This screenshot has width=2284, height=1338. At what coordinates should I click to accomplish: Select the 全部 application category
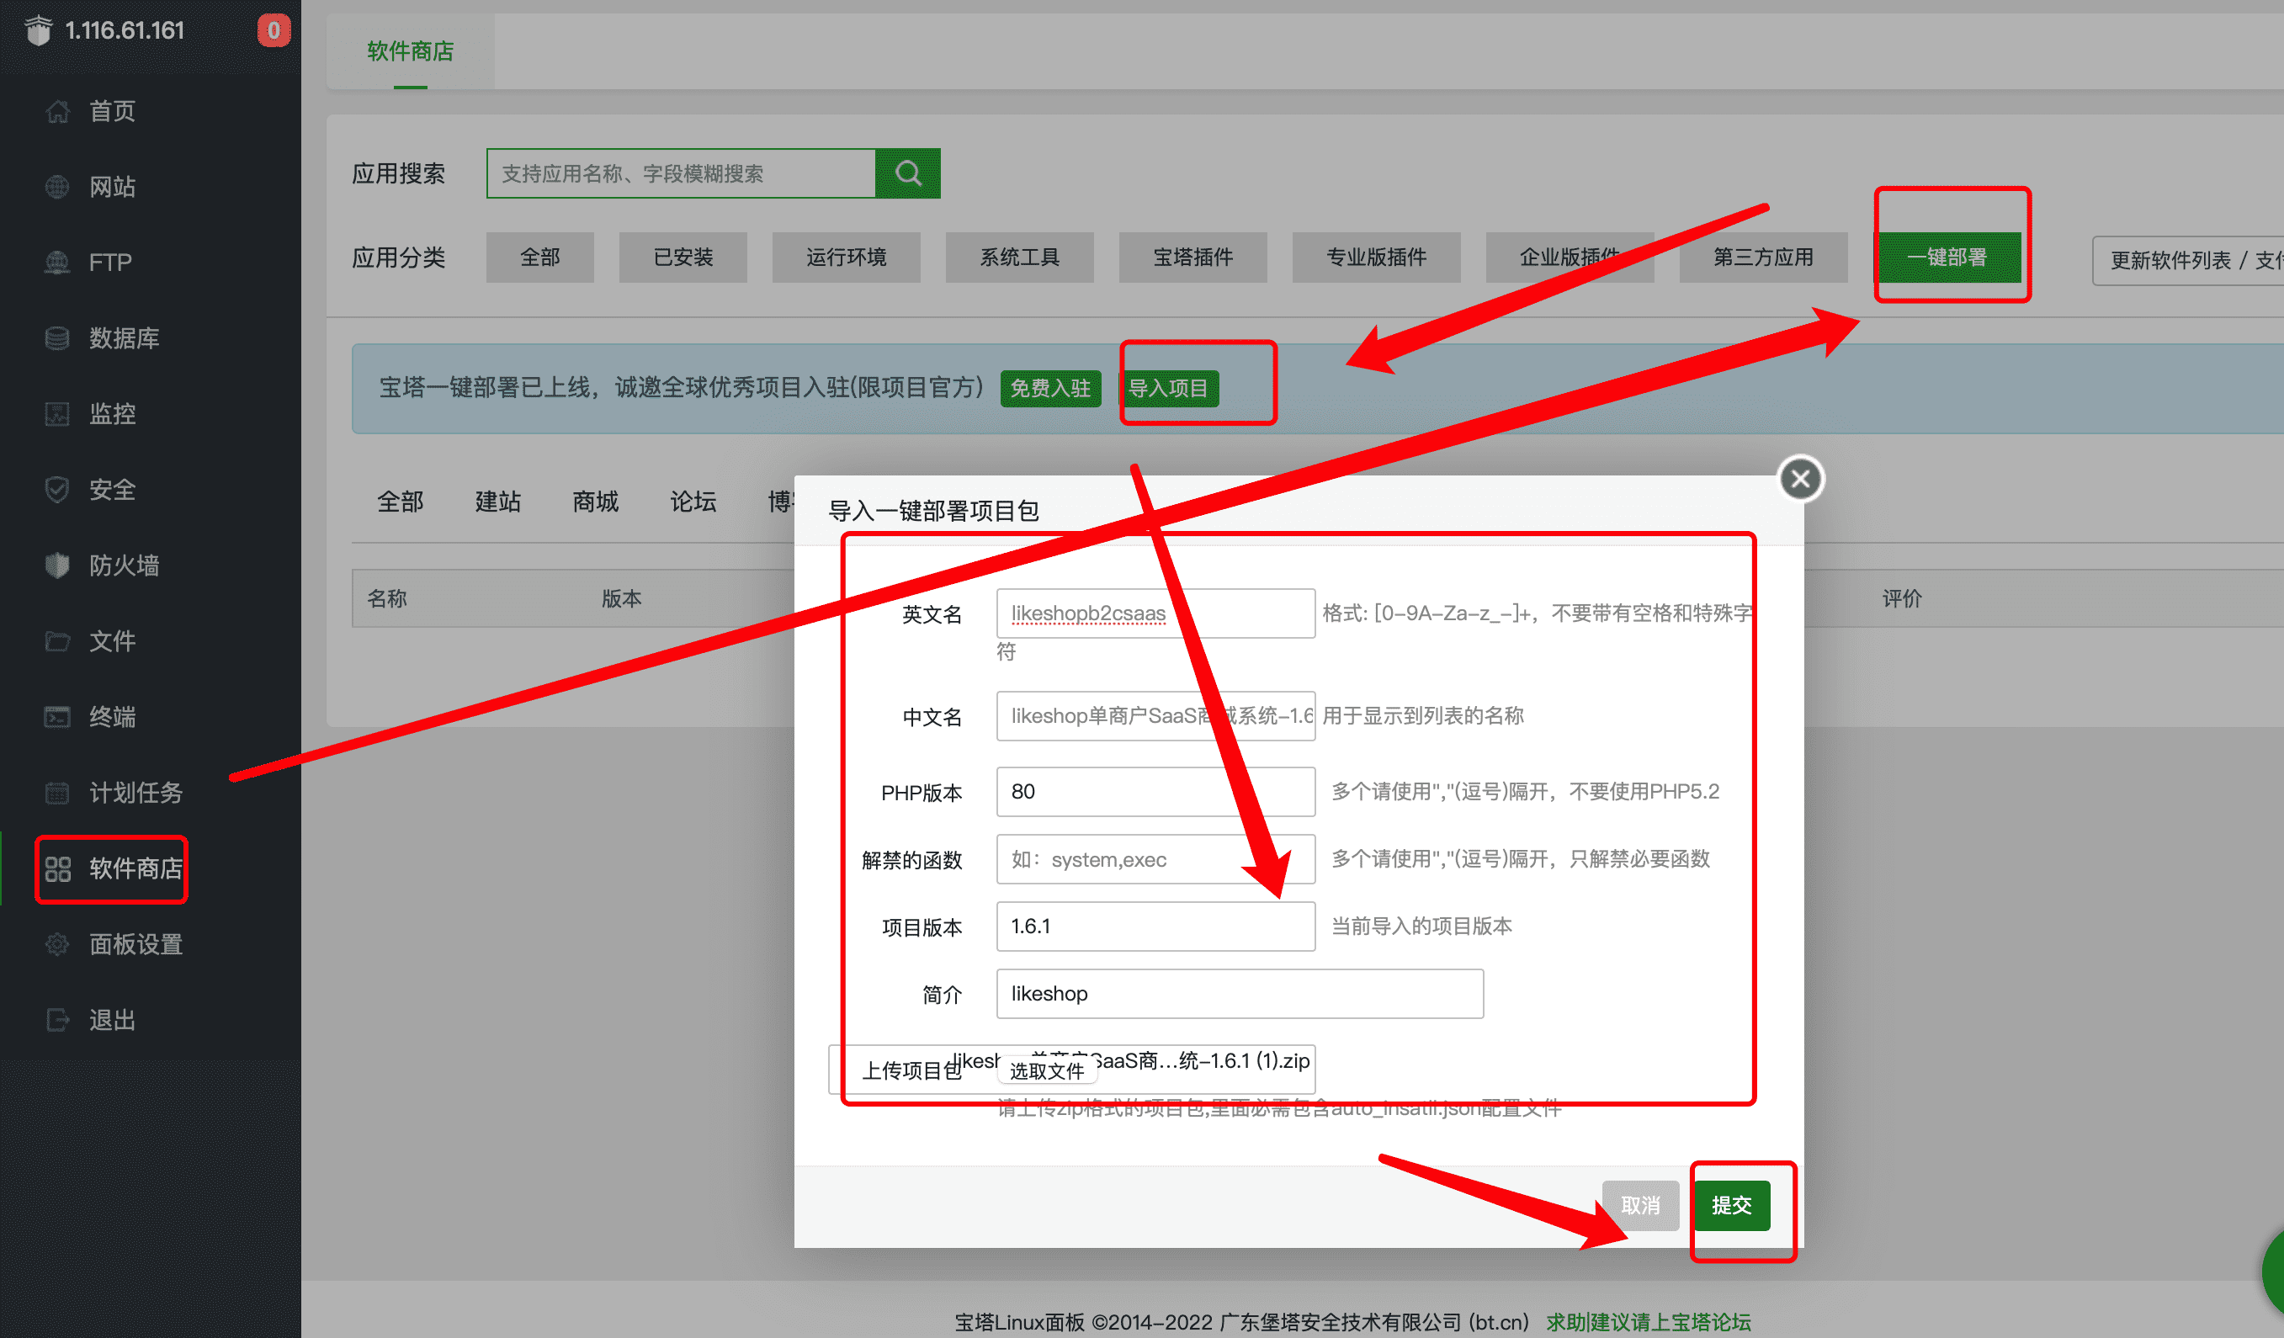coord(539,258)
